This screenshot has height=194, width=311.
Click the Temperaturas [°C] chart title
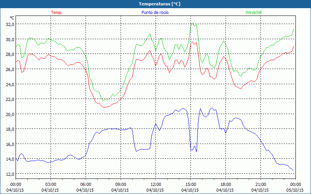tap(159, 4)
